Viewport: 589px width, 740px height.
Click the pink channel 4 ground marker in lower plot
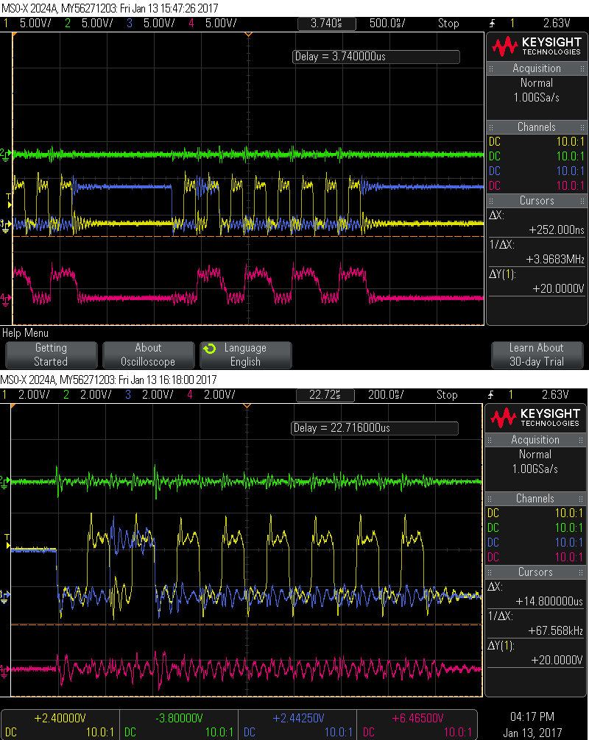coord(5,669)
